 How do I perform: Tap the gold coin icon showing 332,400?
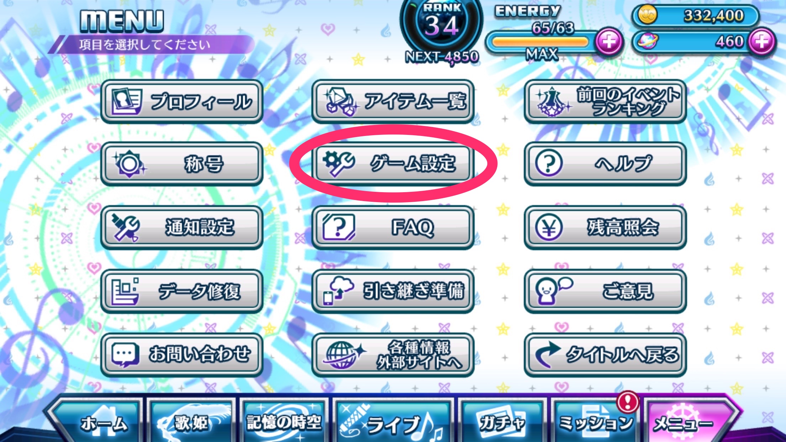(x=648, y=16)
